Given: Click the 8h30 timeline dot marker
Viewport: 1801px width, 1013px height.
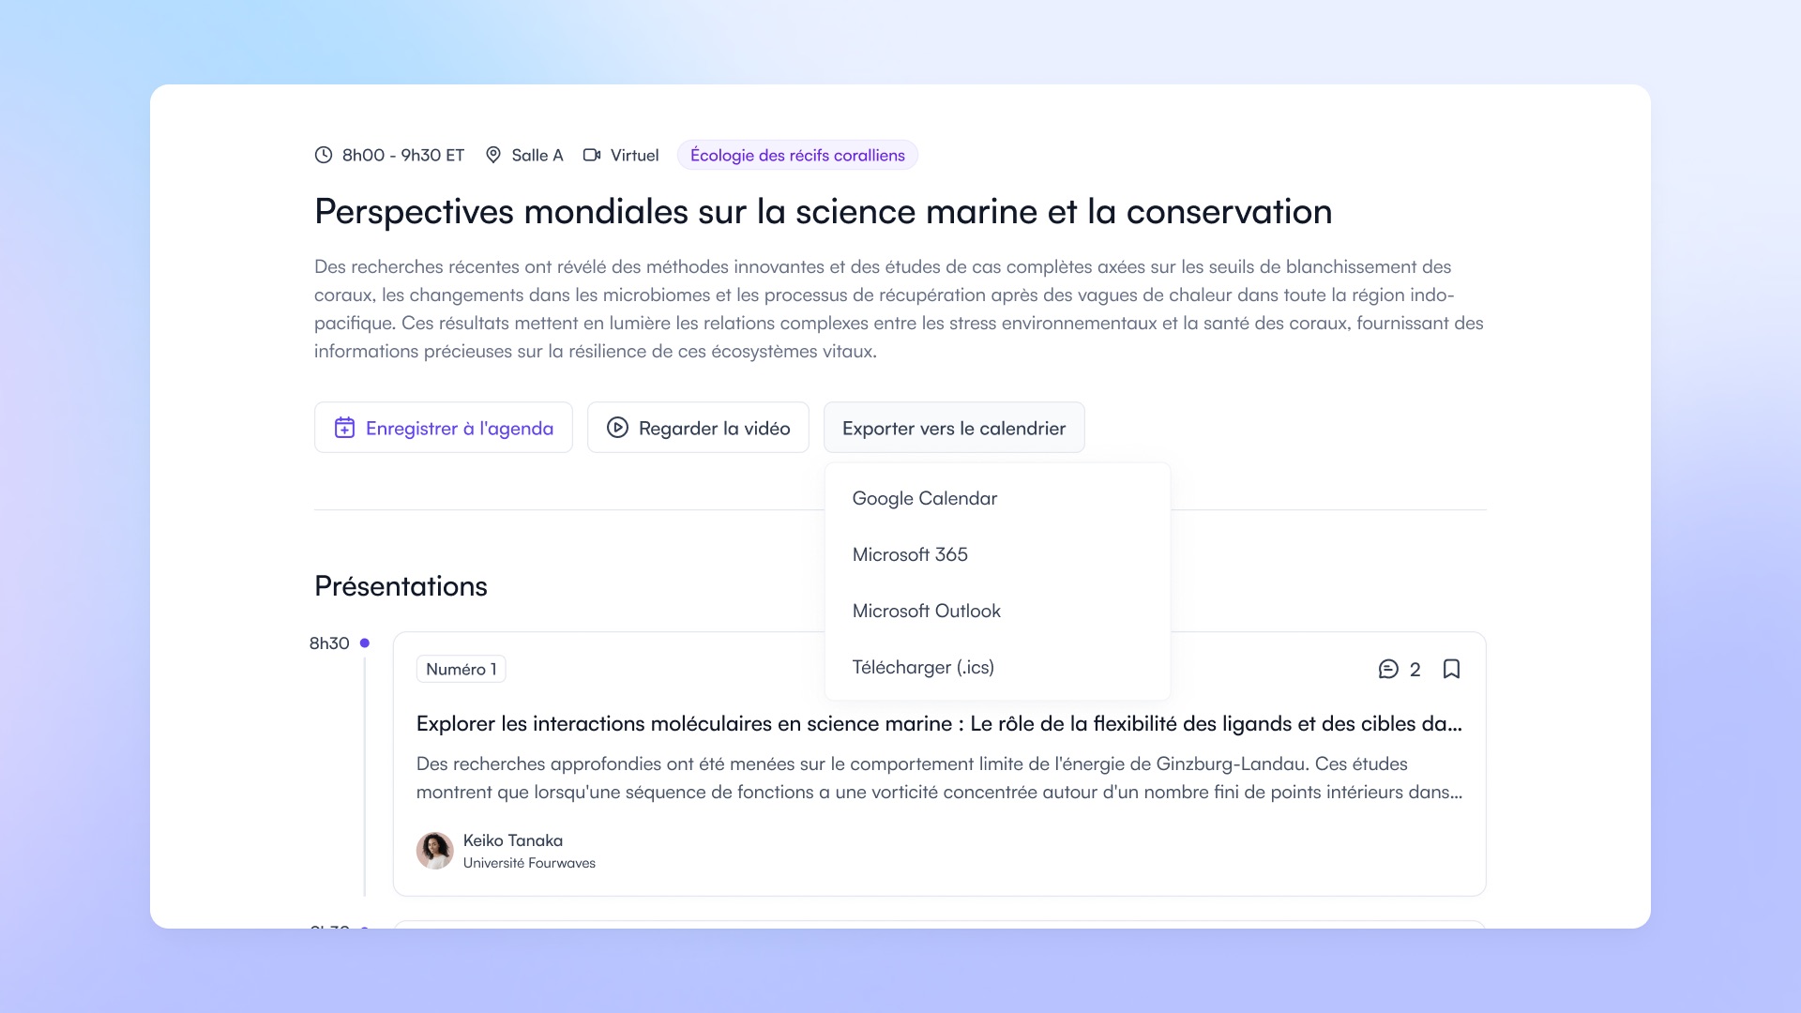Looking at the screenshot, I should click(365, 643).
